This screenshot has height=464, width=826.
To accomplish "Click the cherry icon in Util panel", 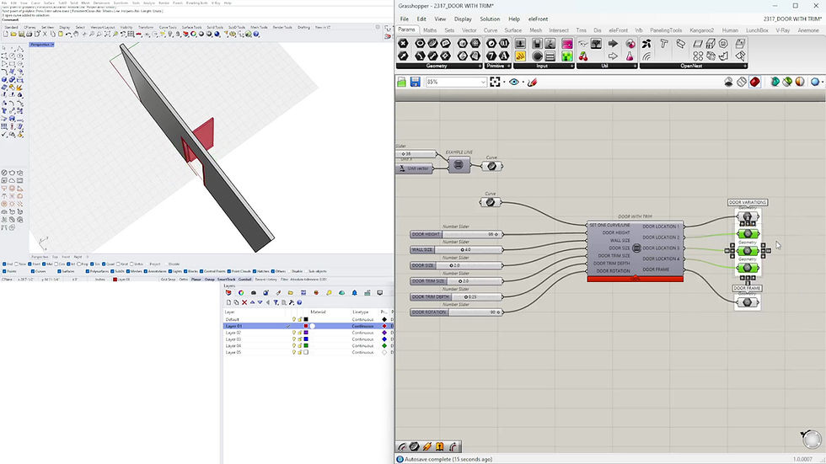I will pyautogui.click(x=583, y=56).
